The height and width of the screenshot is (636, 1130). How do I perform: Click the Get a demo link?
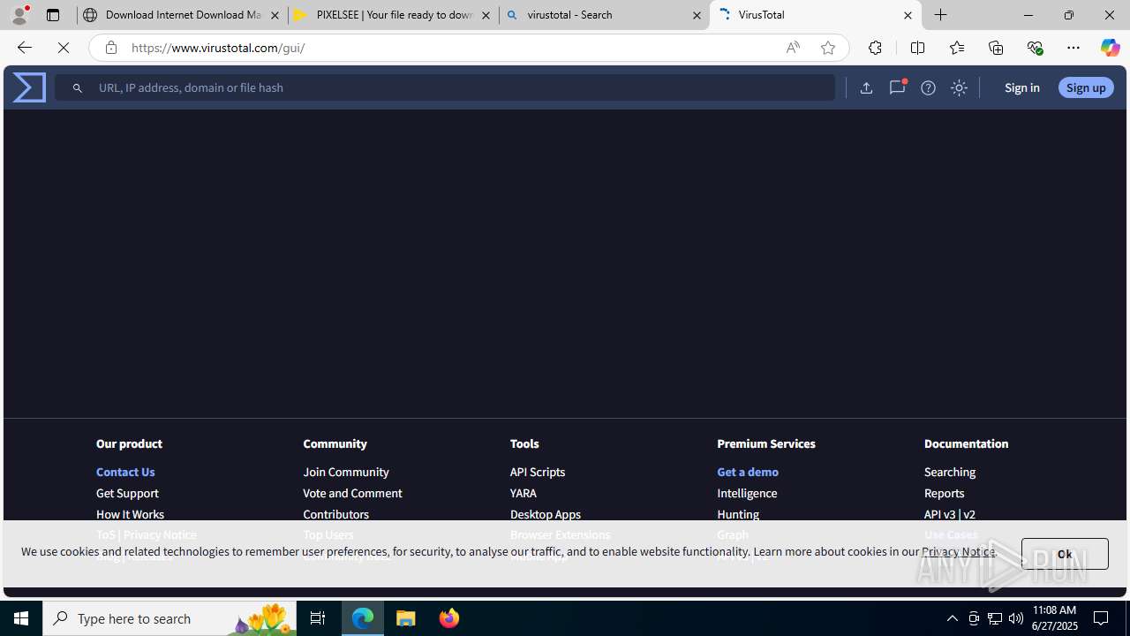pos(748,472)
